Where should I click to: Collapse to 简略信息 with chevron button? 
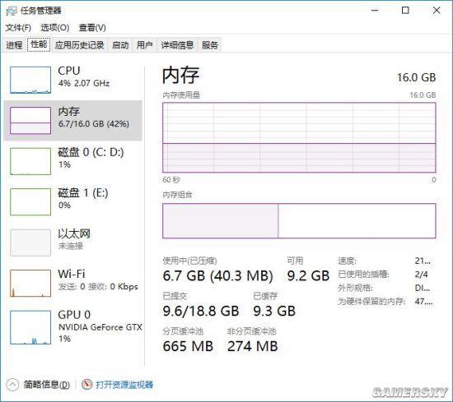click(12, 385)
